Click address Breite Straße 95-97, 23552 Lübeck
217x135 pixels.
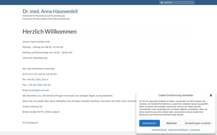click(x=41, y=112)
